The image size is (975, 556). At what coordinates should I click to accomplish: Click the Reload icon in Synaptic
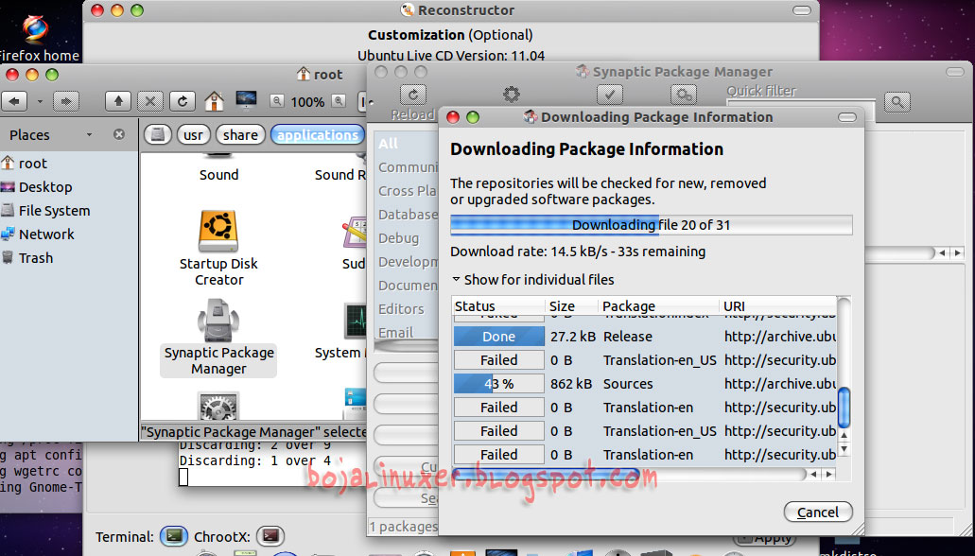click(x=412, y=94)
